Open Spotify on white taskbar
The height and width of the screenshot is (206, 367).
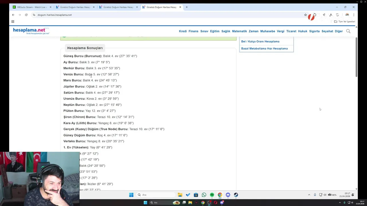212,195
